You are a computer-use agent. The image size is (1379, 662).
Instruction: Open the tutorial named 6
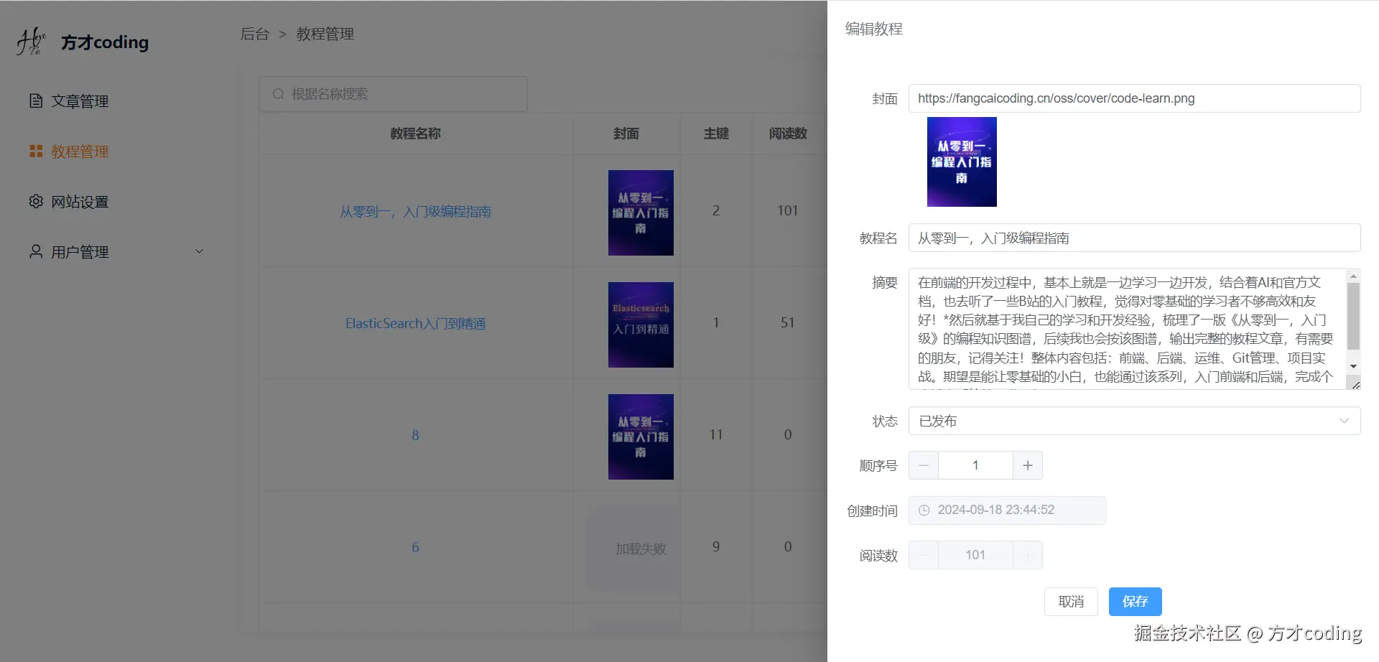pos(415,547)
